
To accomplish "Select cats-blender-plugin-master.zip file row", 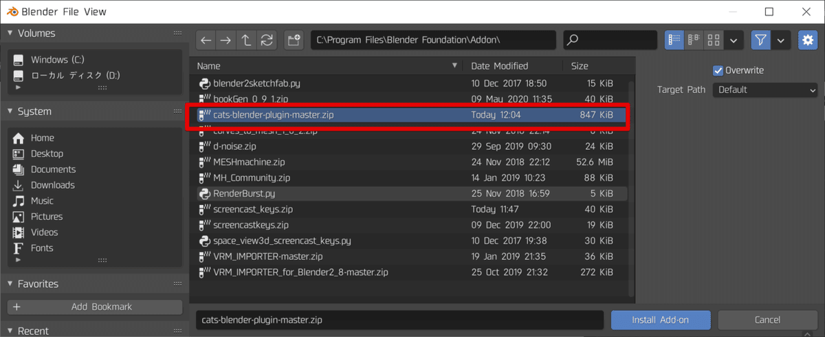I will point(408,115).
